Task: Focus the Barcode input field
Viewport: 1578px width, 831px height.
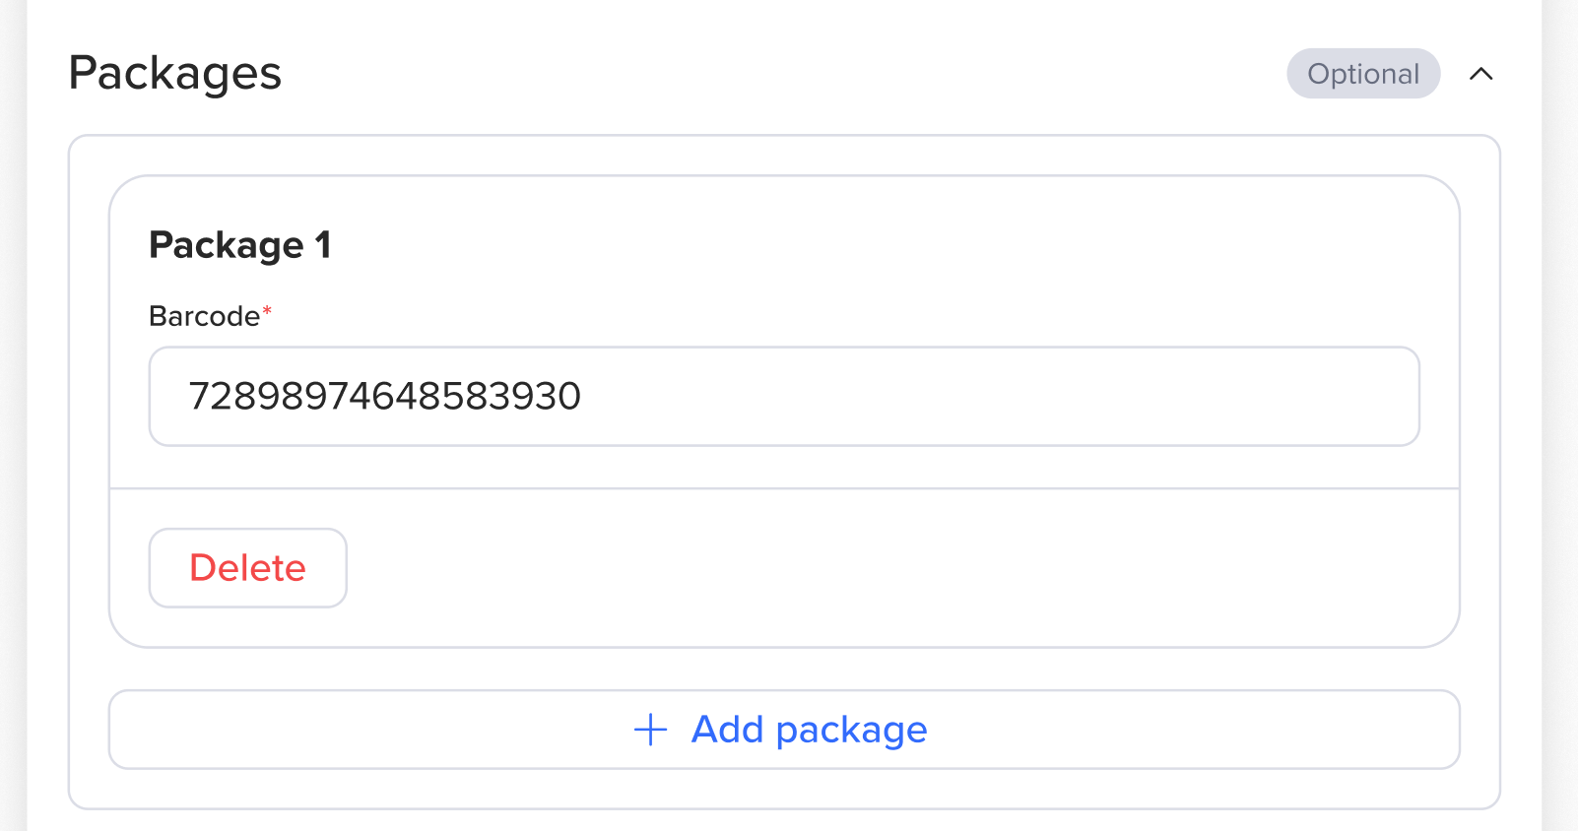Action: 783,396
